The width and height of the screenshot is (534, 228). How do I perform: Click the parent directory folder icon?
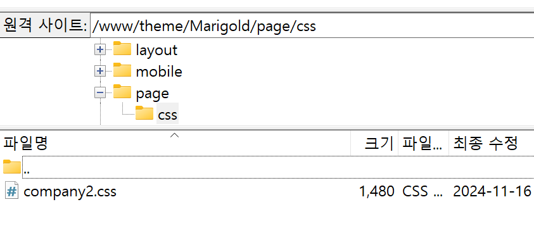tap(12, 167)
